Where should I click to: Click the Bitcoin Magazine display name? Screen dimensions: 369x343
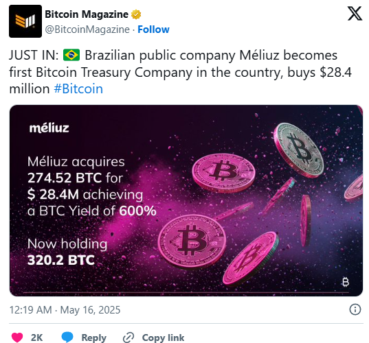pos(87,14)
